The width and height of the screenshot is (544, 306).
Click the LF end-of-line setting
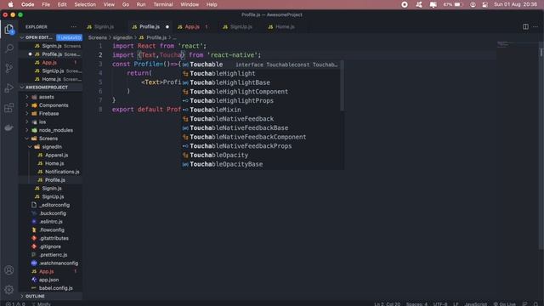tap(456, 304)
